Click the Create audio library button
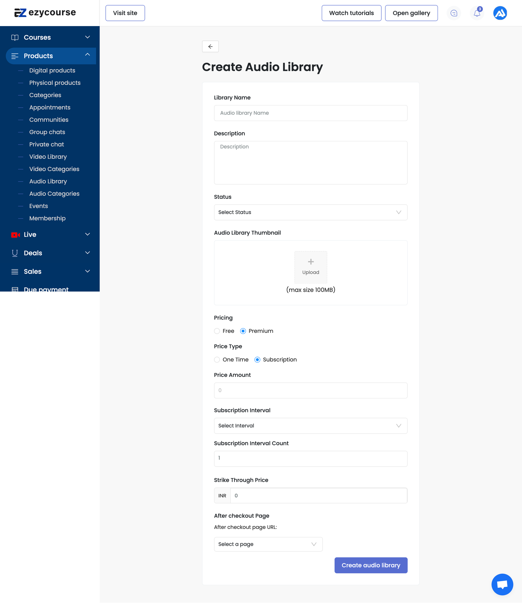 pyautogui.click(x=371, y=565)
